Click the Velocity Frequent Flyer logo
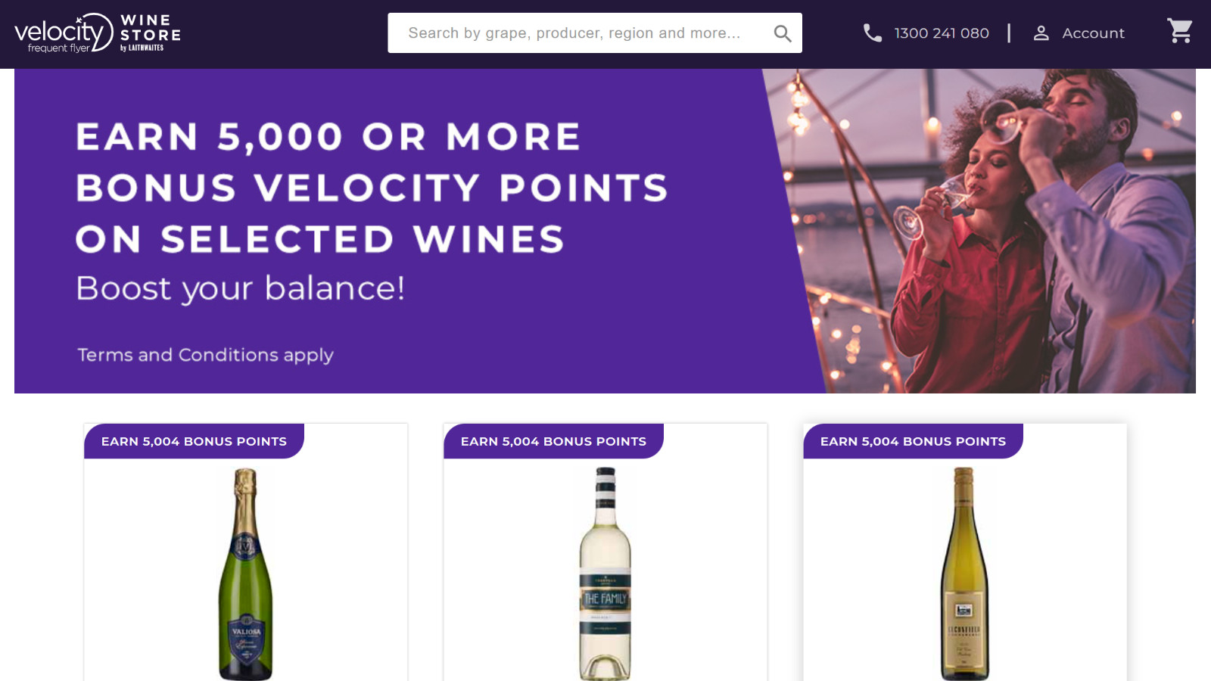This screenshot has height=681, width=1211. coord(59,33)
